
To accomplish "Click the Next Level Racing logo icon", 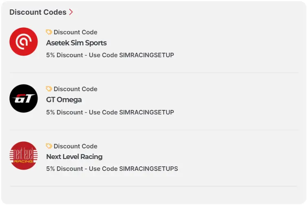I will [24, 156].
